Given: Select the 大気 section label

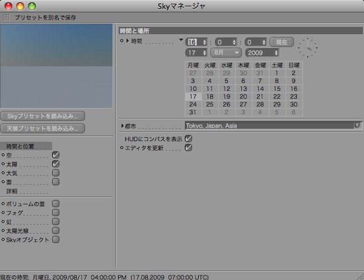Looking at the screenshot, I should (x=12, y=173).
